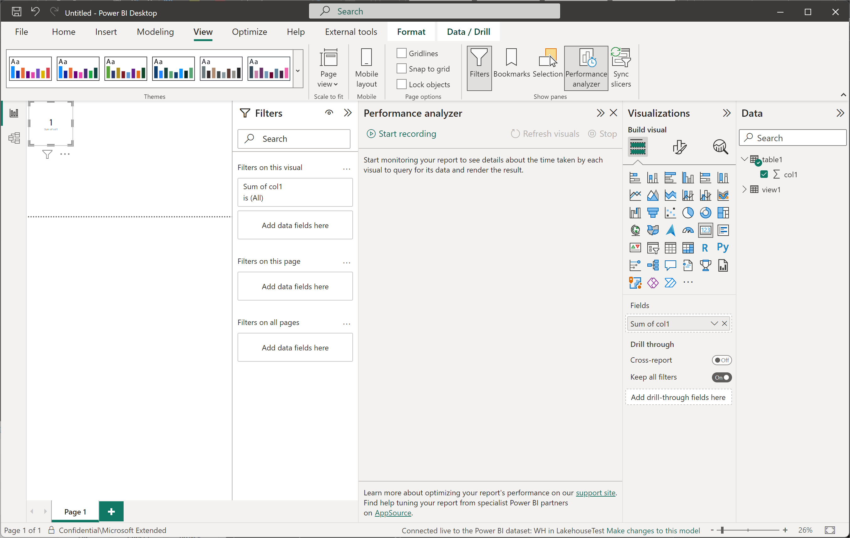Toggle Keep all filters switch

[721, 377]
